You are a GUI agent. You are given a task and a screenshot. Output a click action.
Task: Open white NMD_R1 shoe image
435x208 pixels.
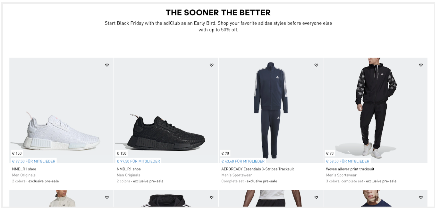click(61, 110)
